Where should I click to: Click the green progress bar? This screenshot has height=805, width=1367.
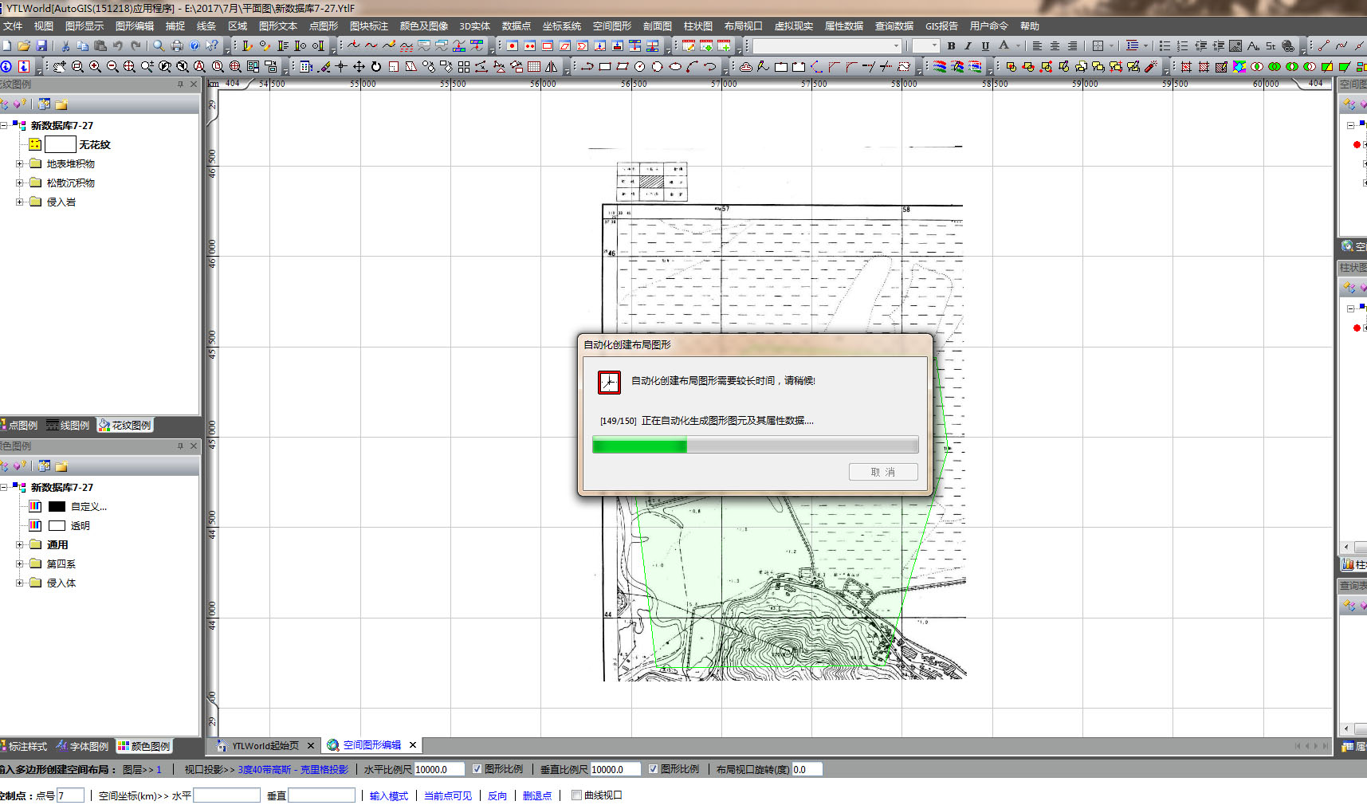pos(755,445)
